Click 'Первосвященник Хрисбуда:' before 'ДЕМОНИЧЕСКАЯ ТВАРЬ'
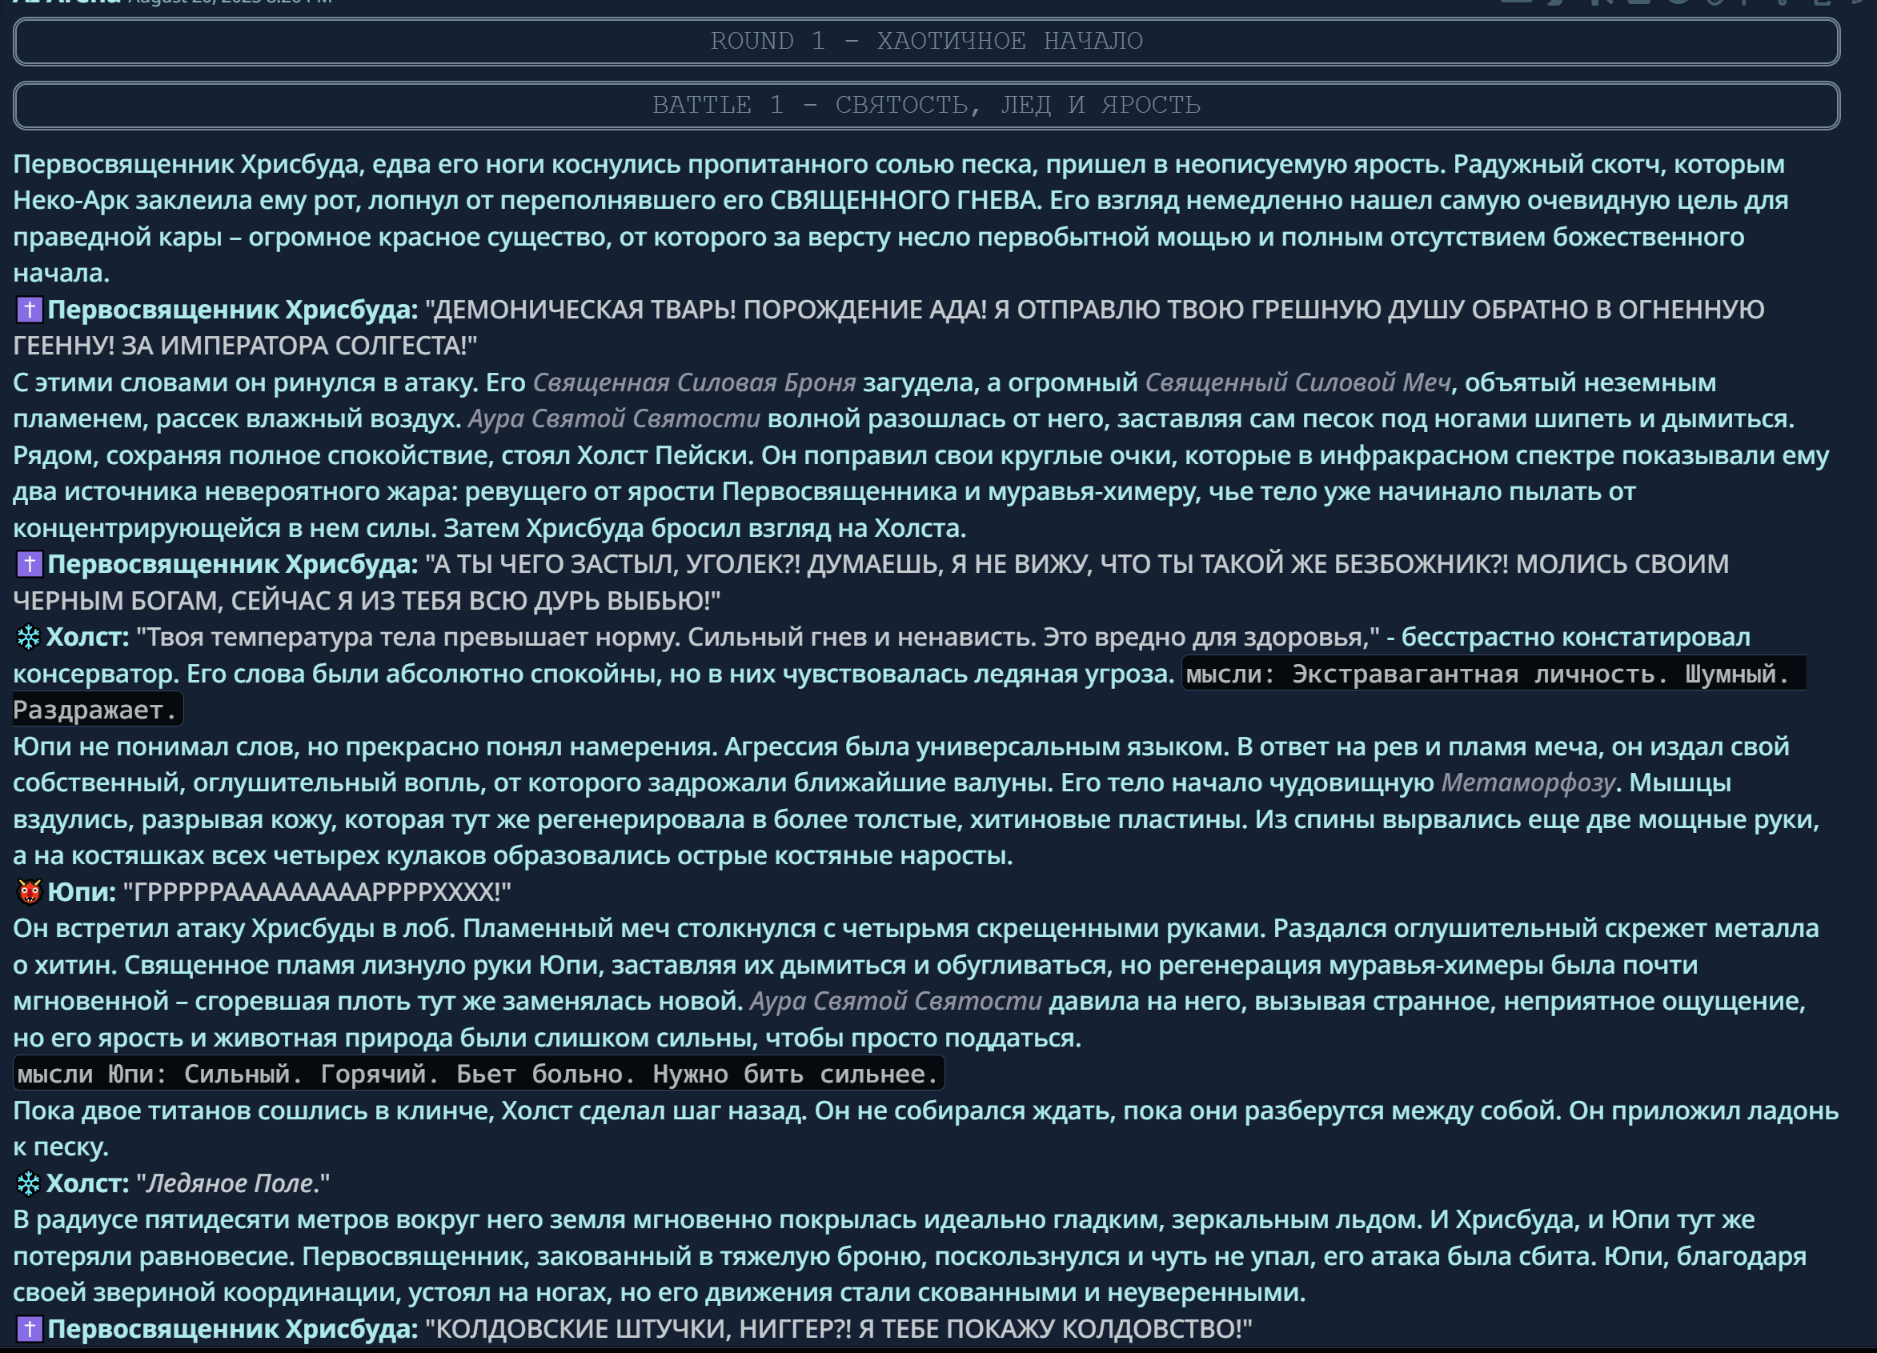 (x=233, y=310)
